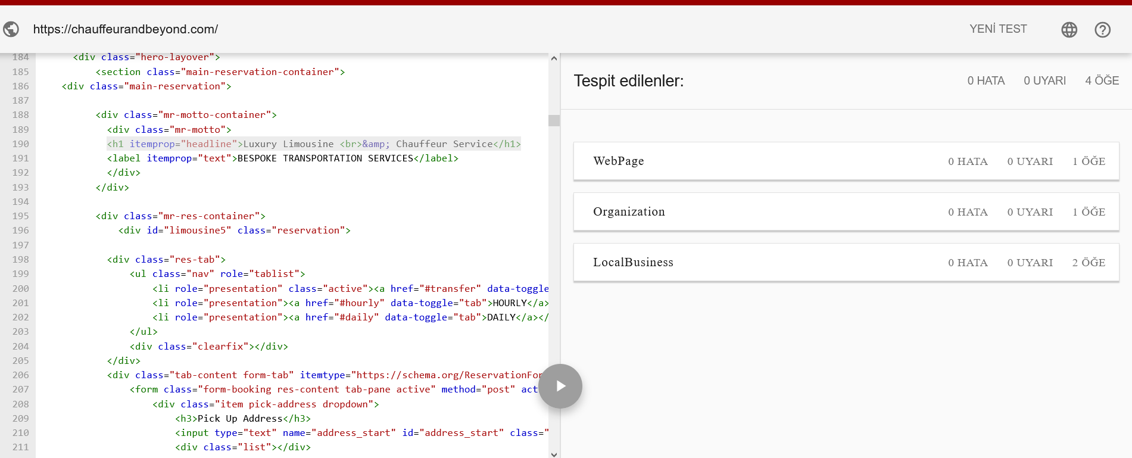The image size is (1132, 458).
Task: Click the highlighted h1 headline code line
Action: pyautogui.click(x=314, y=144)
